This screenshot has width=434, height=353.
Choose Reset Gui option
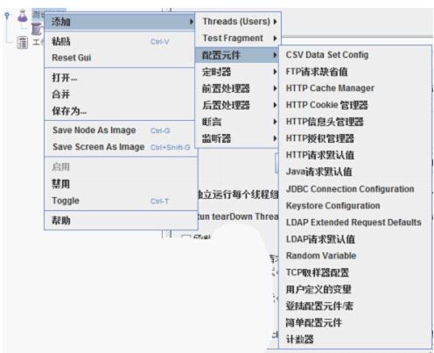pos(72,58)
